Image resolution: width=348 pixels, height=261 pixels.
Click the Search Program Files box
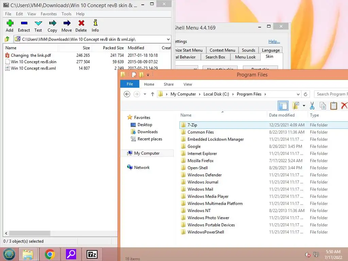click(x=331, y=94)
